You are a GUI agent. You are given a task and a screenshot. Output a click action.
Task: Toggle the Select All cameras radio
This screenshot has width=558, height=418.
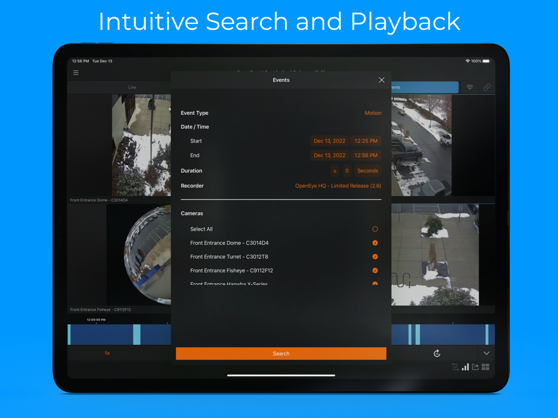(375, 229)
